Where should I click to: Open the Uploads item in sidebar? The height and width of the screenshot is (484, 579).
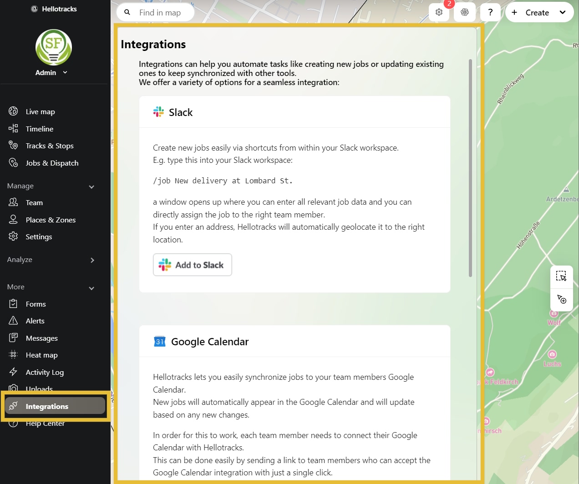click(39, 389)
